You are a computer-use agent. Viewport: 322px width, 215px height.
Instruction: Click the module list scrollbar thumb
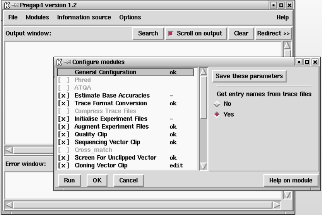point(204,97)
